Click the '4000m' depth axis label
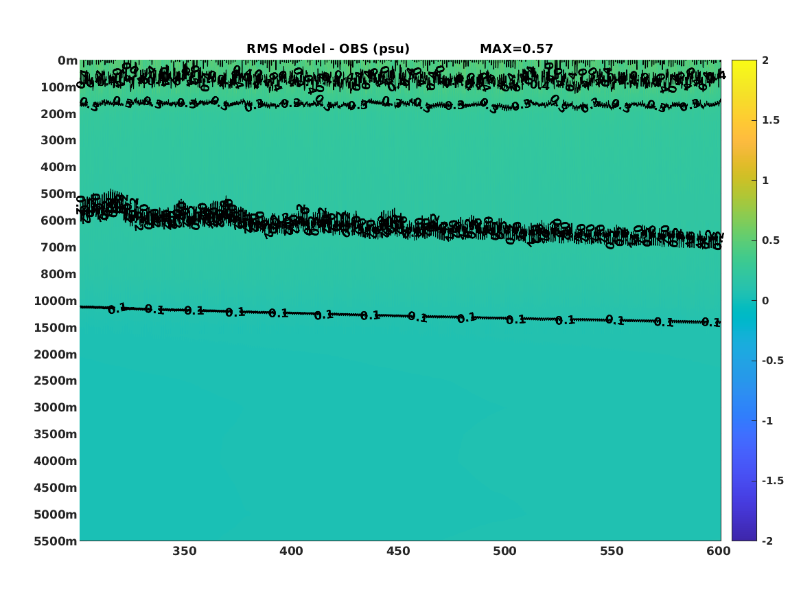The image size is (801, 601). coord(56,461)
